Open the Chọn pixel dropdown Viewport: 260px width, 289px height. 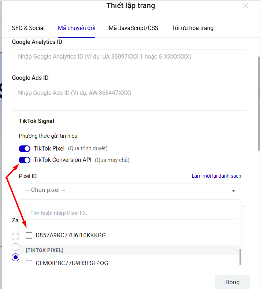(130, 191)
